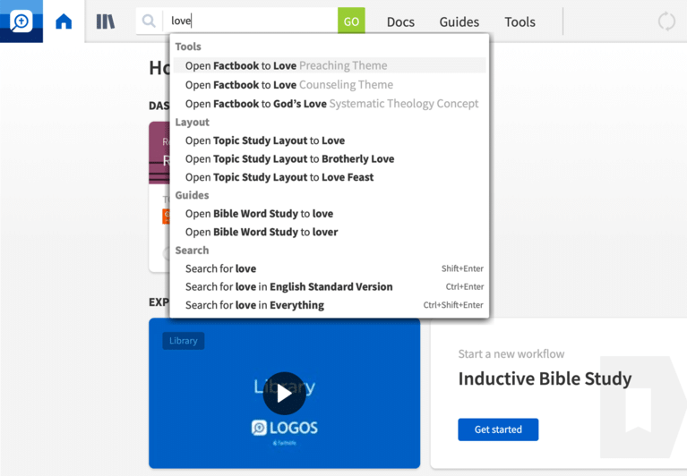Open the Tools menu

pos(520,21)
